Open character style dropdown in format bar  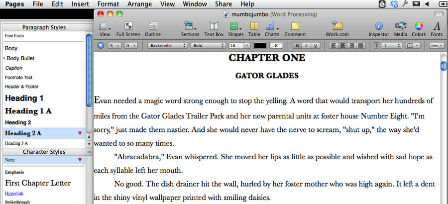[x=131, y=45]
